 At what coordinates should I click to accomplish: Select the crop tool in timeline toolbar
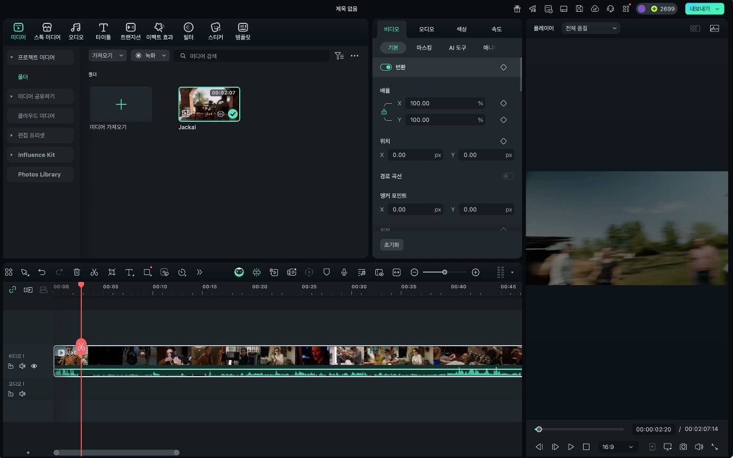click(112, 272)
